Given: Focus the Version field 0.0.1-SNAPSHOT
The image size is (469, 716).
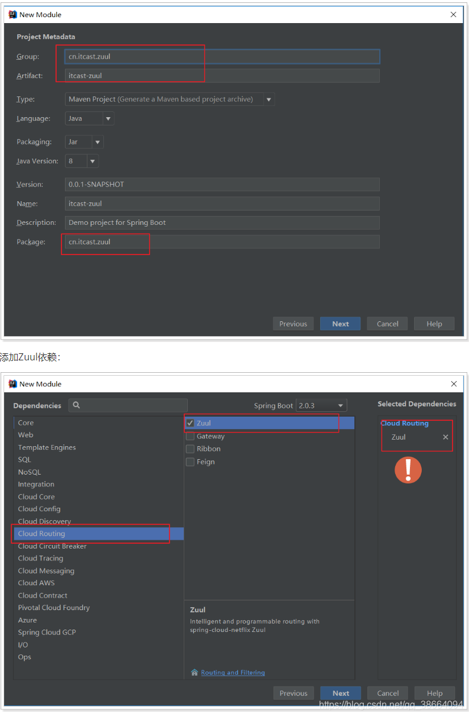Looking at the screenshot, I should (222, 185).
